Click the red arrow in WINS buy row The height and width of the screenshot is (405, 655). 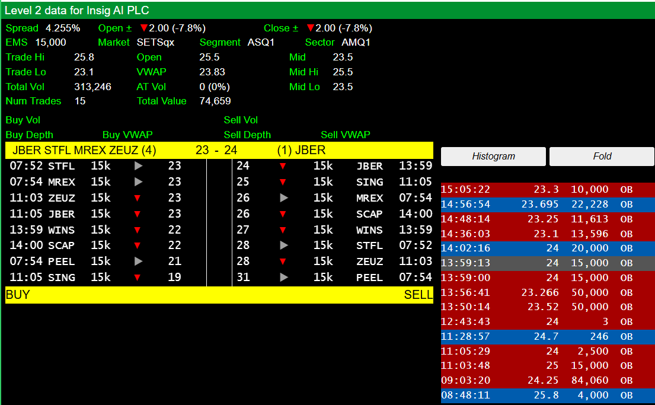(138, 230)
